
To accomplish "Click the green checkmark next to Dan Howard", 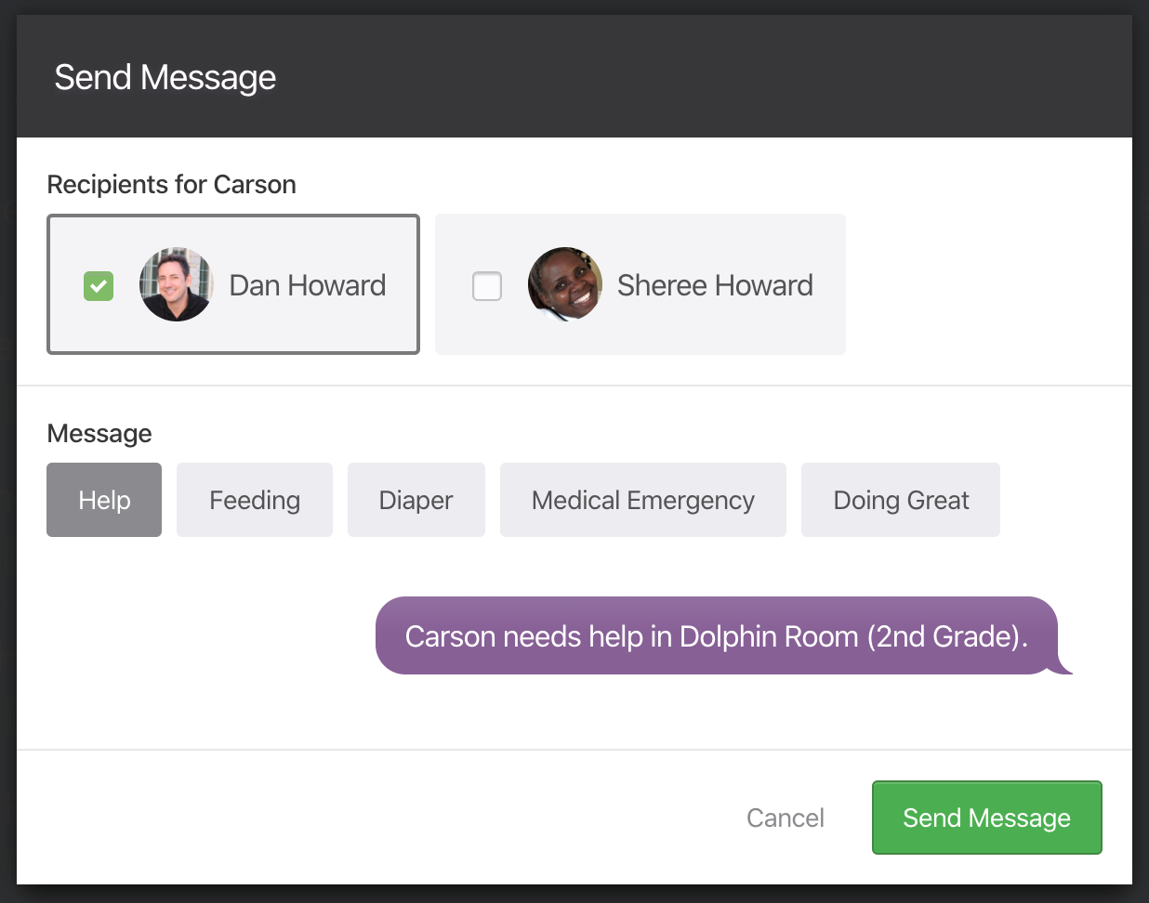I will (99, 286).
